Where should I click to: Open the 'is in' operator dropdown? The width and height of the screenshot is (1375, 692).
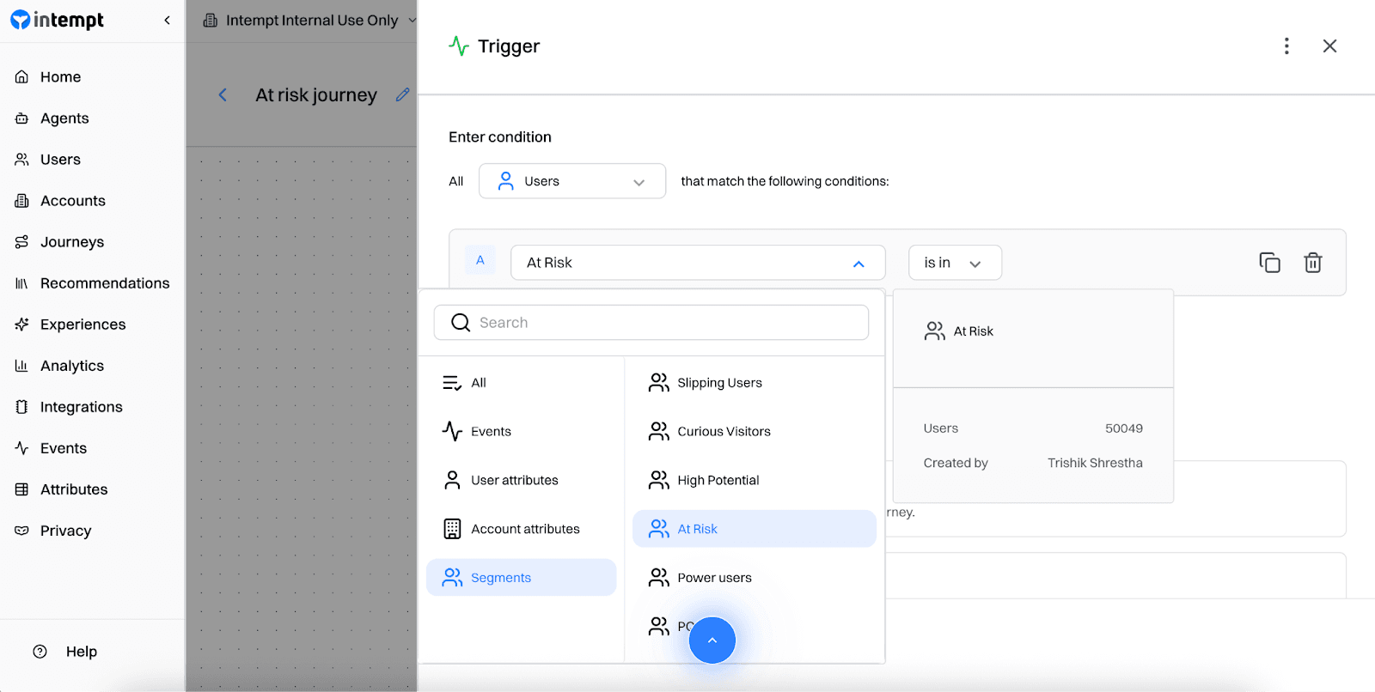[x=954, y=263]
